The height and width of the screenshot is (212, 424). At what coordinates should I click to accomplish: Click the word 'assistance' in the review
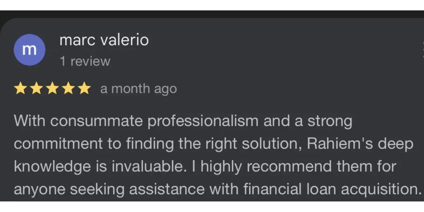pyautogui.click(x=167, y=189)
